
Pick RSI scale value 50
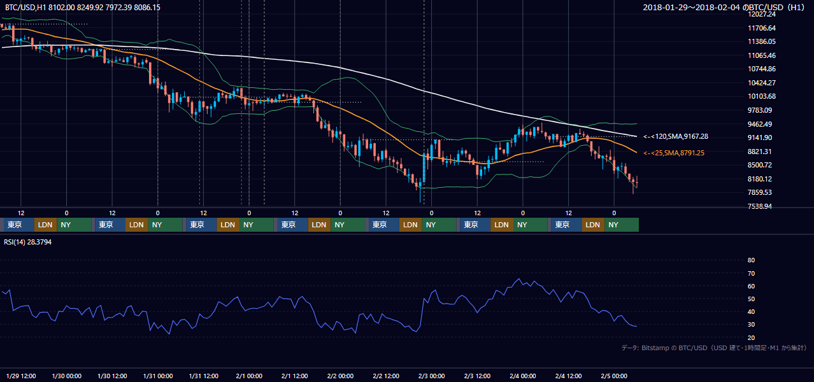pyautogui.click(x=751, y=299)
